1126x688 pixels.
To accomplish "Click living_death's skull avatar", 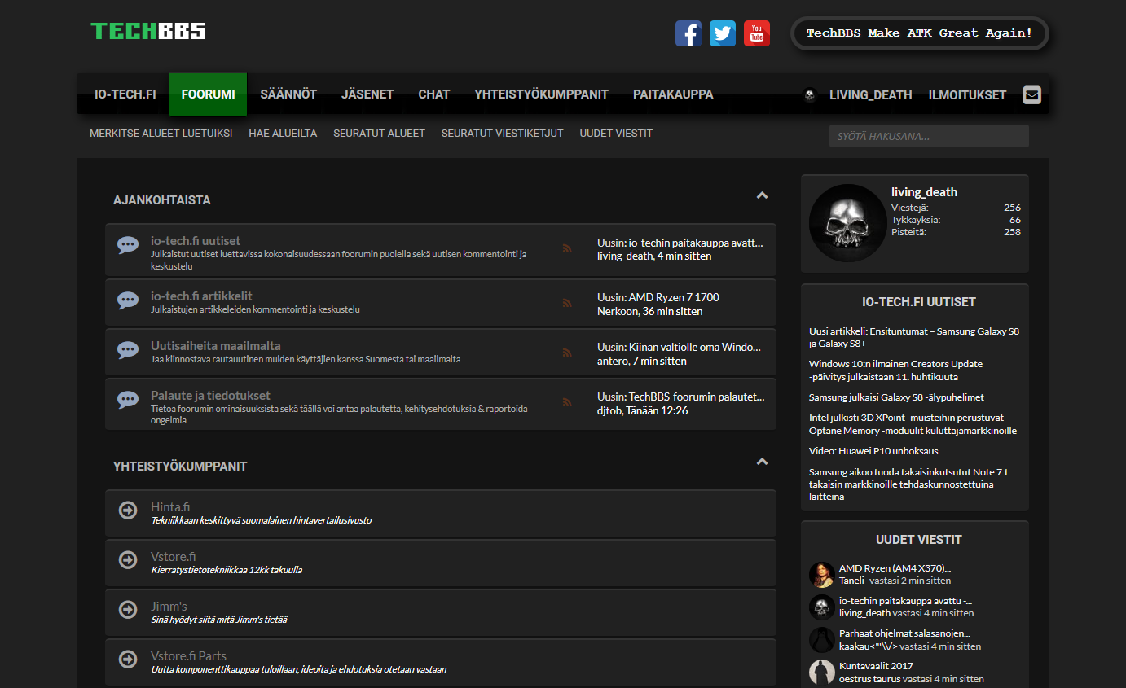I will 847,222.
